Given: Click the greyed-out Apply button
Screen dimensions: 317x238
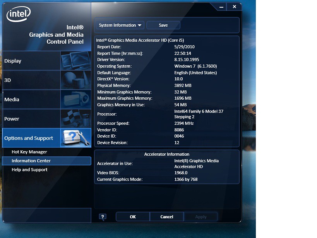Looking at the screenshot, I should point(201,217).
